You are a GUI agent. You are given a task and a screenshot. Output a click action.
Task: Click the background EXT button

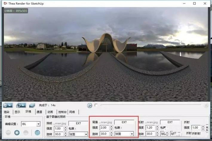pos(124,122)
